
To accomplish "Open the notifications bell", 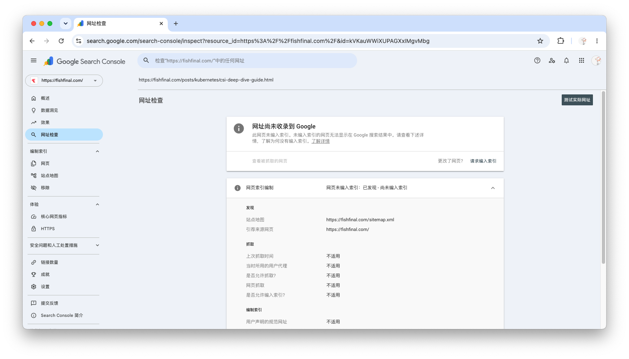I will pos(566,61).
